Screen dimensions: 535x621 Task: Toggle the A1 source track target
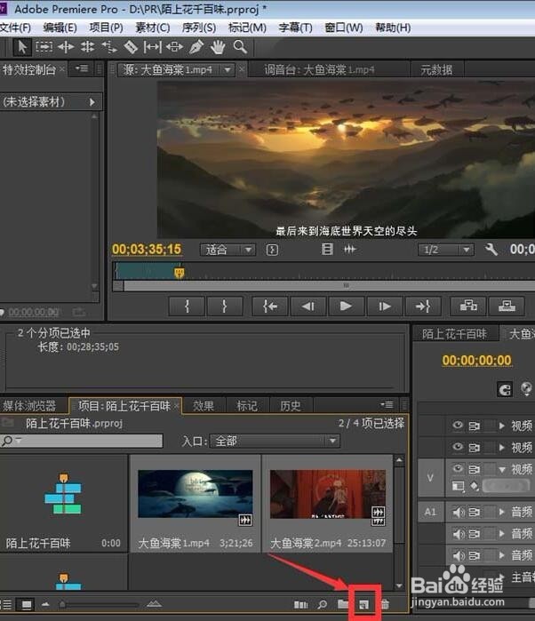[430, 512]
